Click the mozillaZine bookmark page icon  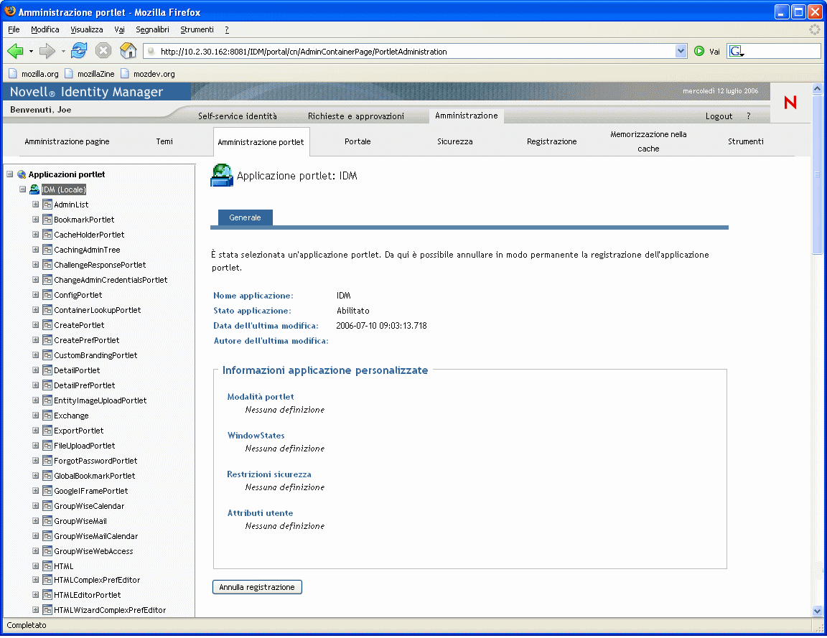pyautogui.click(x=69, y=73)
